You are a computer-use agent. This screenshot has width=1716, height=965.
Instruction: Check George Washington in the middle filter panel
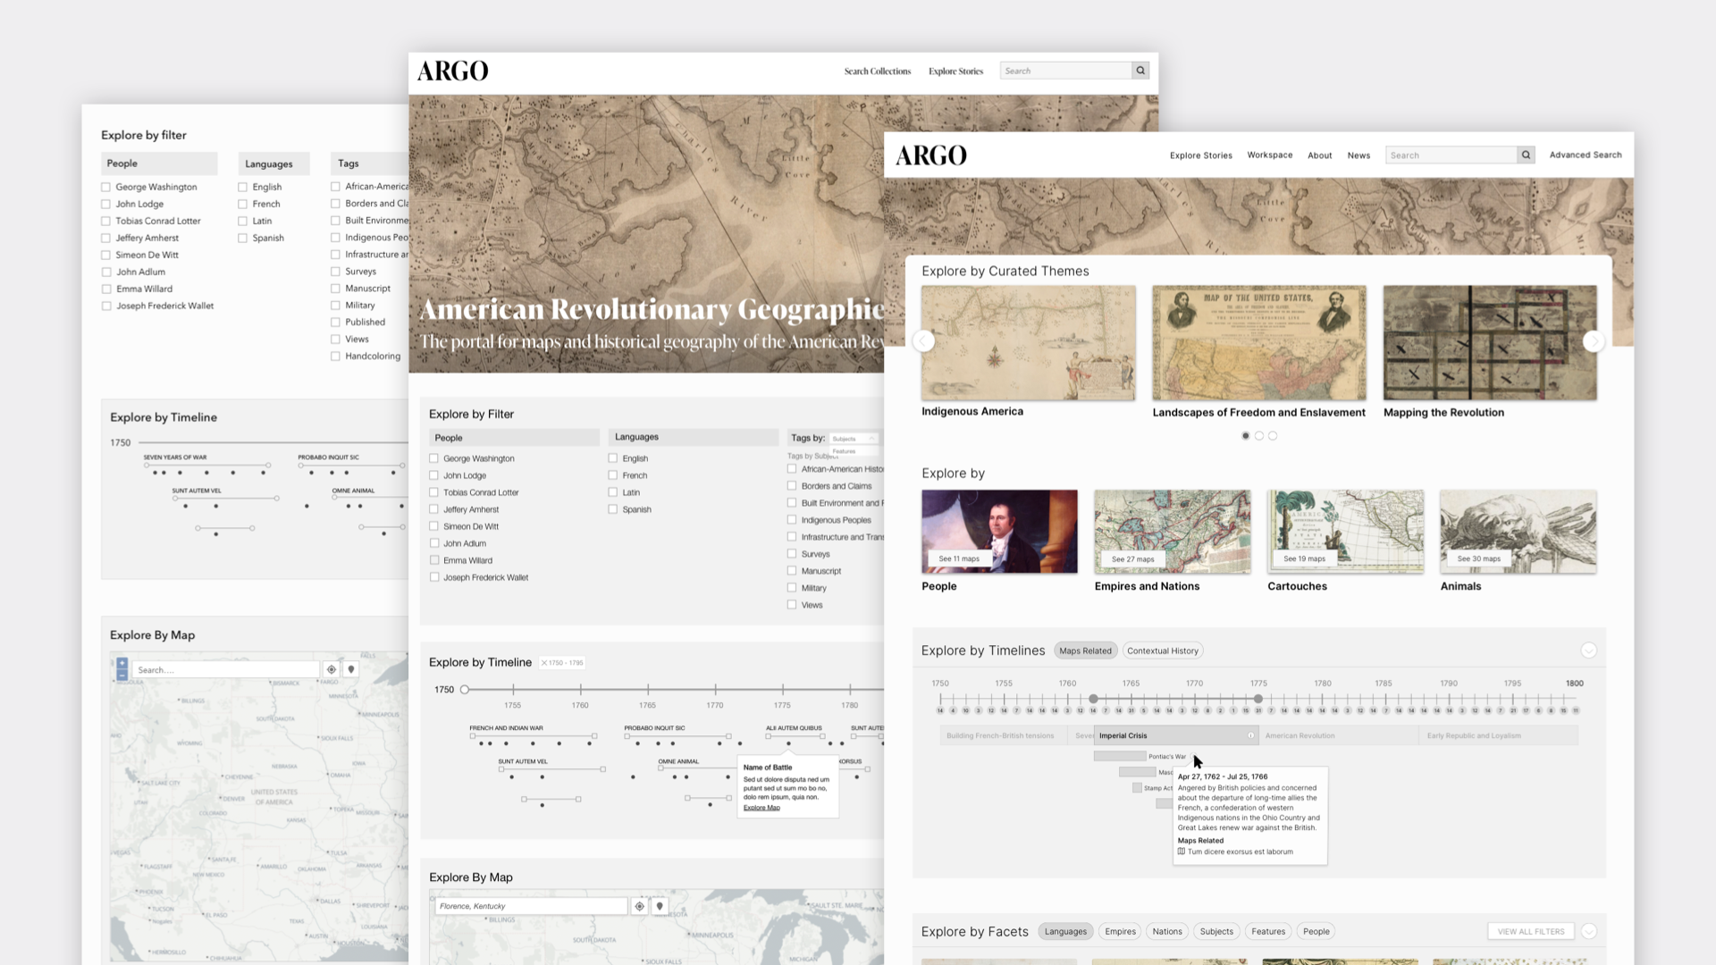pos(434,458)
